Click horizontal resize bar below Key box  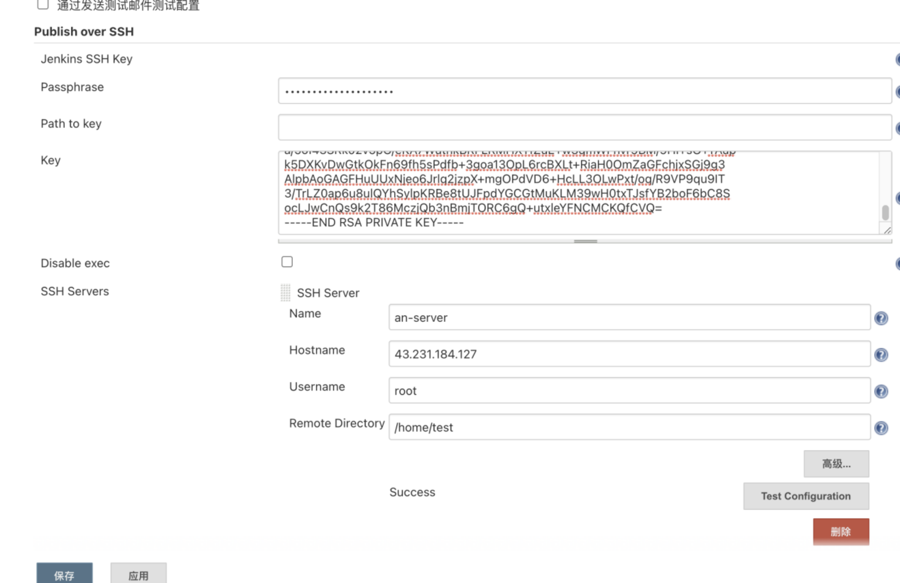pyautogui.click(x=585, y=241)
